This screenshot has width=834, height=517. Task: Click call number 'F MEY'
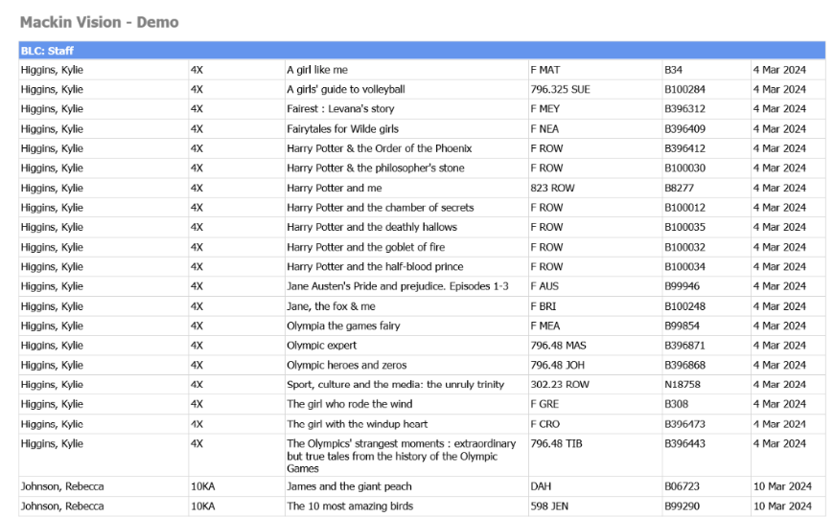[544, 109]
